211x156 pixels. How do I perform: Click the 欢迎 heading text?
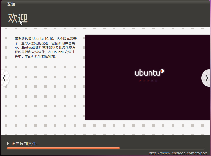(x=18, y=18)
